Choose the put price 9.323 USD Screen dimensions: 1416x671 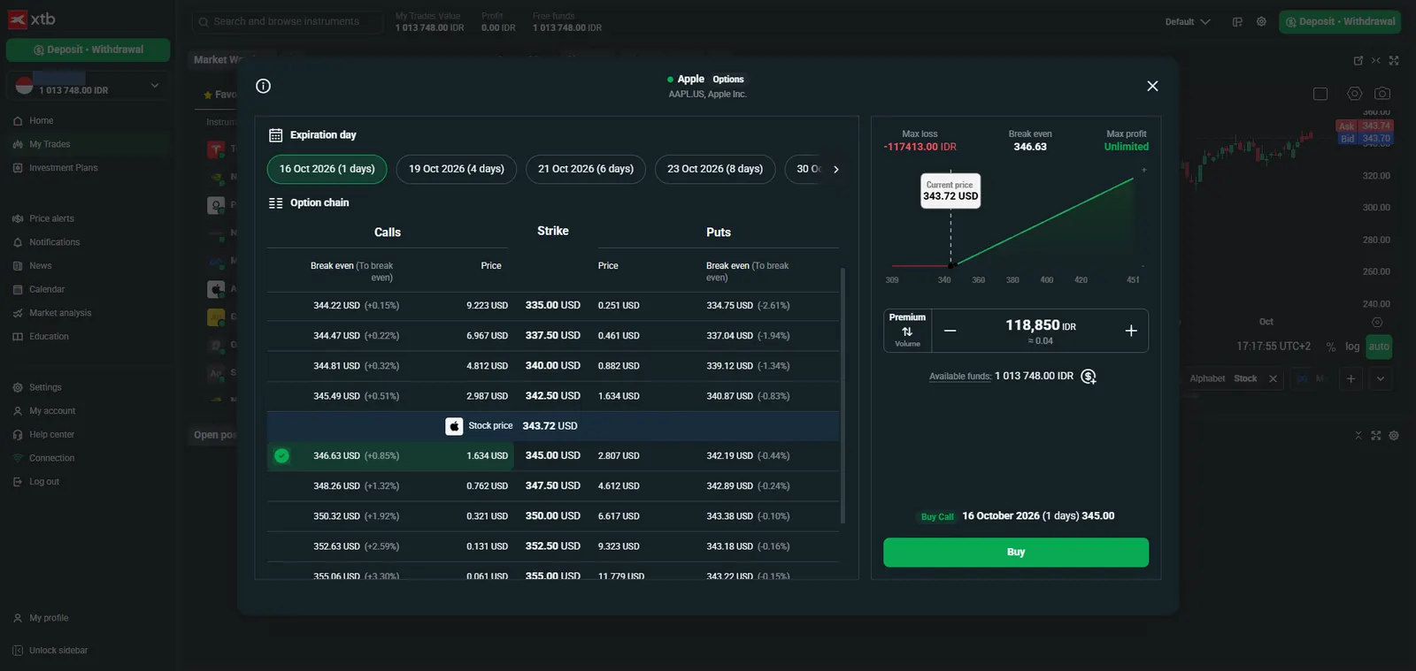pyautogui.click(x=619, y=546)
